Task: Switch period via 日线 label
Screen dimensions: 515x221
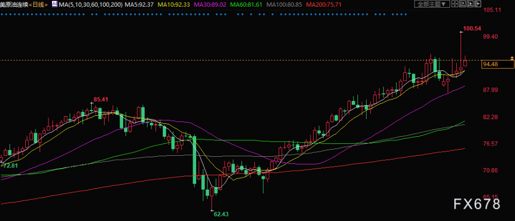Action: pyautogui.click(x=39, y=5)
